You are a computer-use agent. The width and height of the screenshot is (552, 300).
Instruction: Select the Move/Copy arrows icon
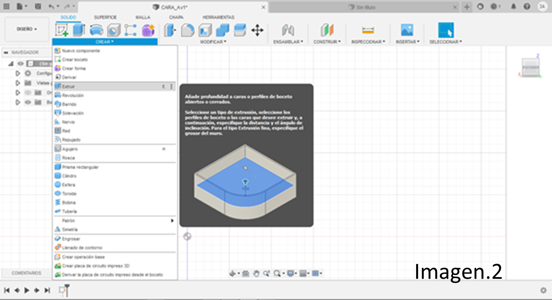[257, 30]
